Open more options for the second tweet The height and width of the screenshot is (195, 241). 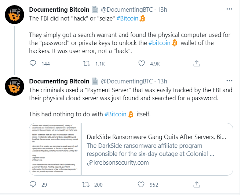tap(229, 81)
